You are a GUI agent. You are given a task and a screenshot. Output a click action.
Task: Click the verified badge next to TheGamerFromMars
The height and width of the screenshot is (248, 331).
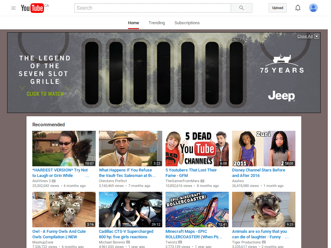(x=202, y=181)
